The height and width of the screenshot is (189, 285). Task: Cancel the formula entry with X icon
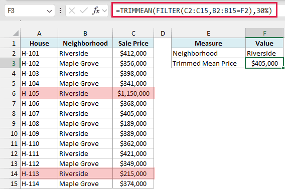point(72,11)
